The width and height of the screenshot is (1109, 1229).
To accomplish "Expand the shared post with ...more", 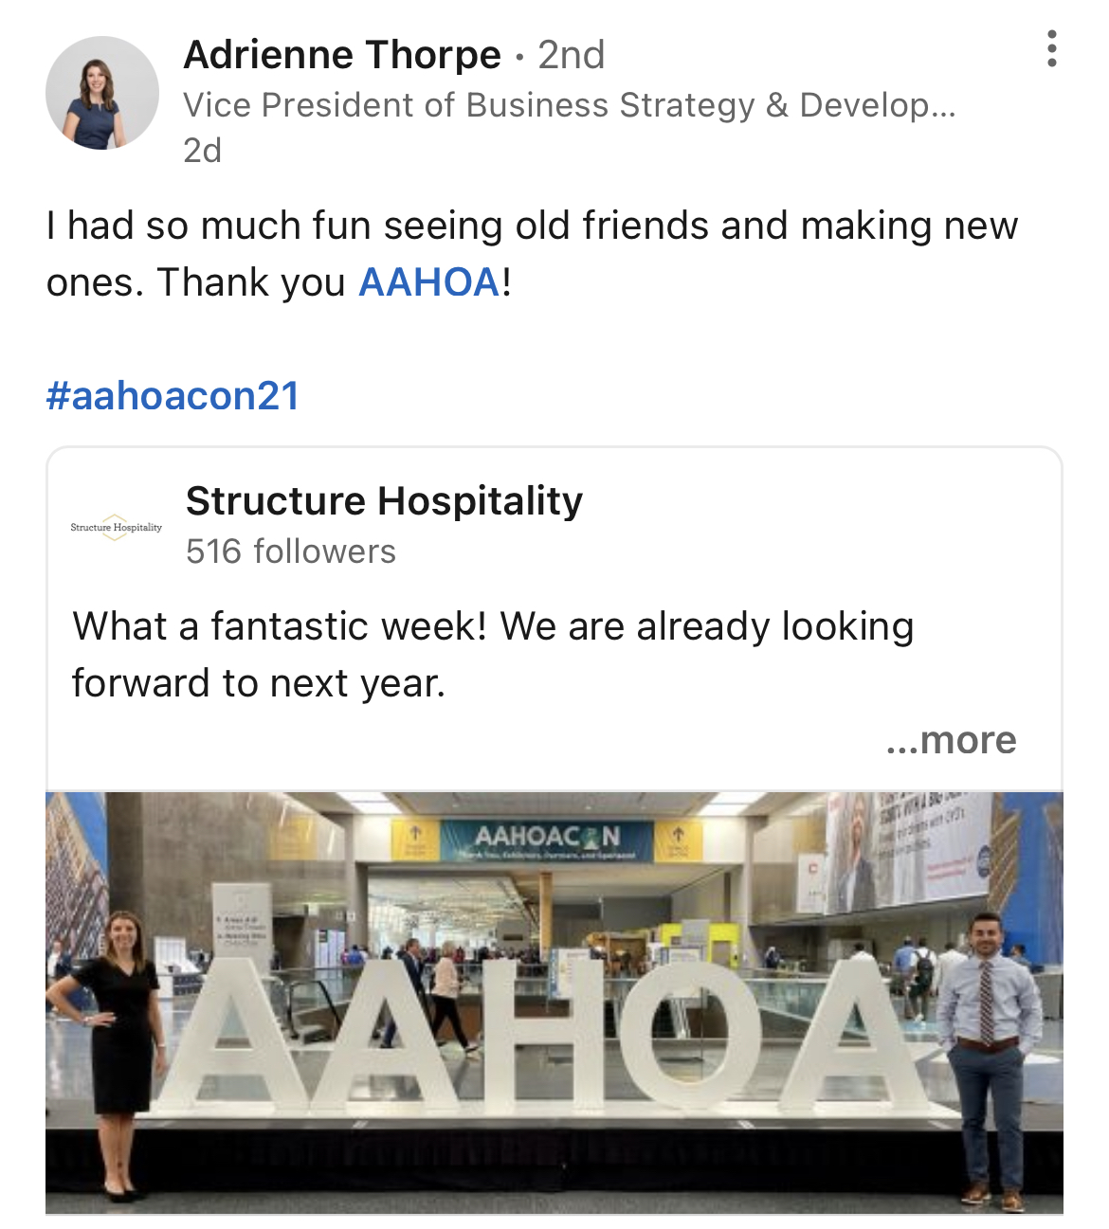I will 951,740.
